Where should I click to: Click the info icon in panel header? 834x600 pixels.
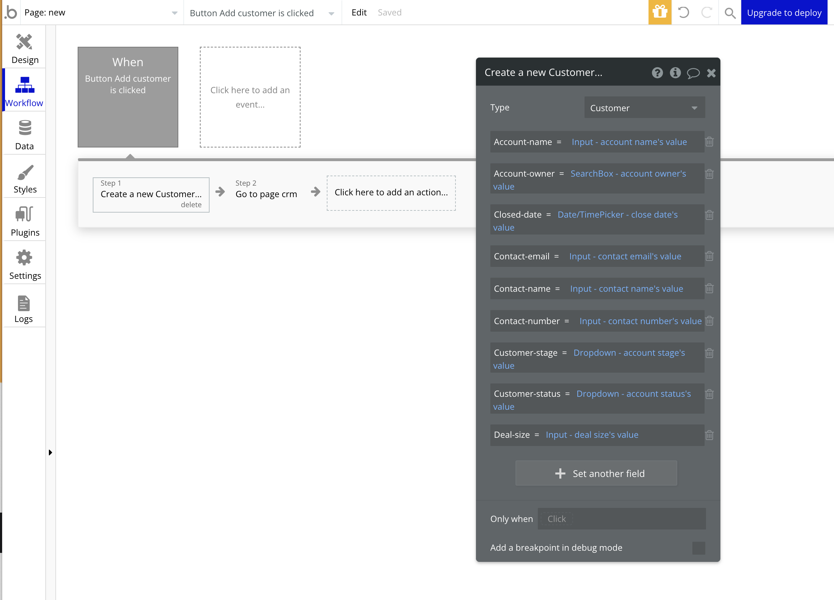coord(675,73)
